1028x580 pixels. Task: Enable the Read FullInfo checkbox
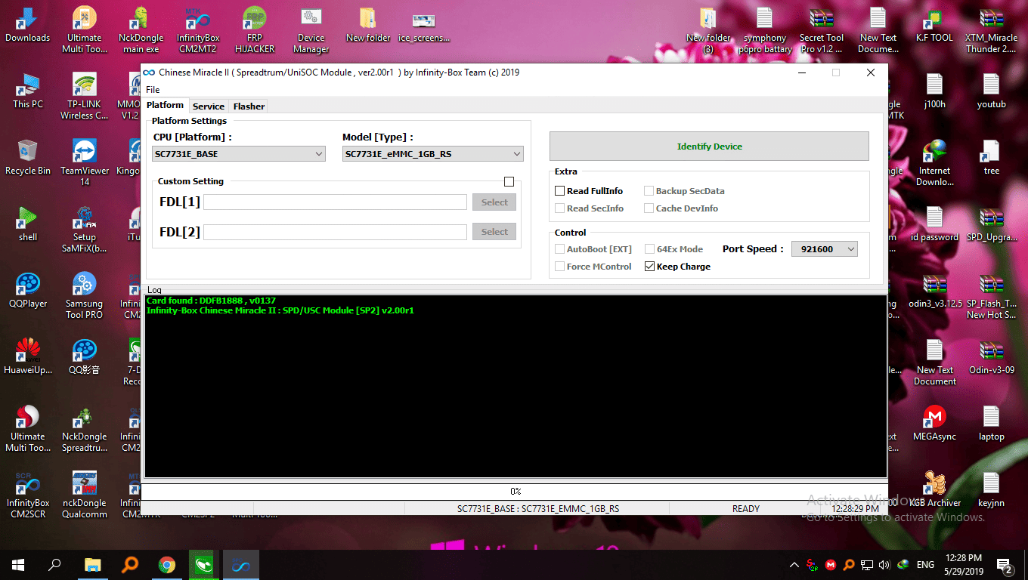pyautogui.click(x=560, y=191)
